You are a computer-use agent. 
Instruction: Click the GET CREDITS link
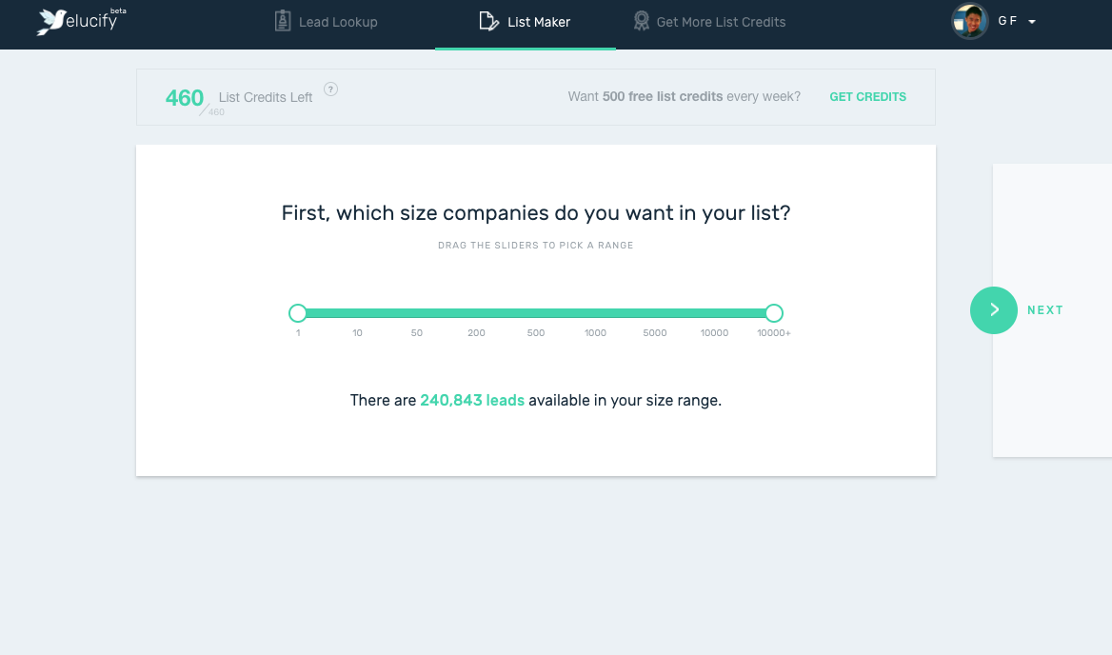tap(867, 97)
